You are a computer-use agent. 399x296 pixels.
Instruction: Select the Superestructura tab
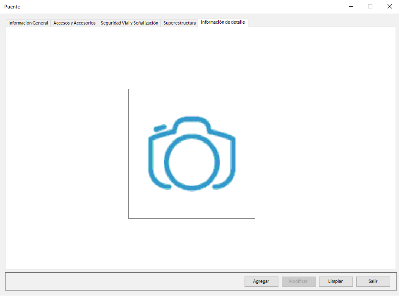(x=179, y=23)
